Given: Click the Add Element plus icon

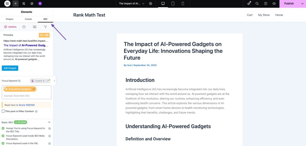Looking at the screenshot, I should (x=16, y=4).
